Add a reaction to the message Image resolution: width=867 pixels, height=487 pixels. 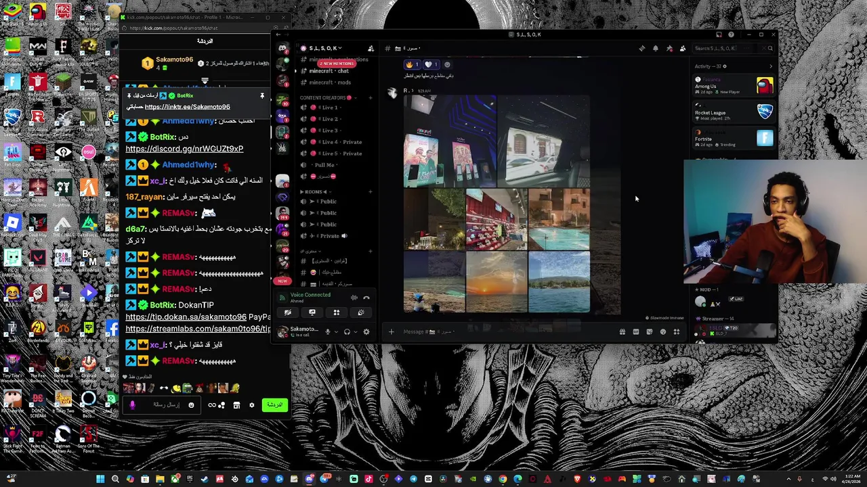pos(446,65)
